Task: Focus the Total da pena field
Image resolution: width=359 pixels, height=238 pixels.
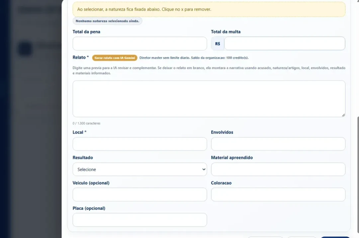Action: [140, 43]
